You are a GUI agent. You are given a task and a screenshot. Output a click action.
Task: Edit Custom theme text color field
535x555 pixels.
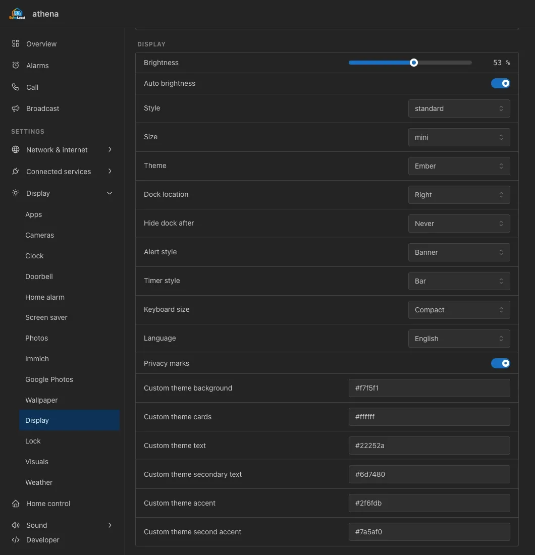429,446
